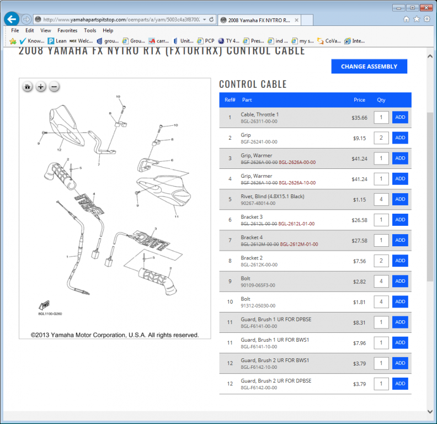
Task: Open the Tools menu
Action: pyautogui.click(x=90, y=30)
